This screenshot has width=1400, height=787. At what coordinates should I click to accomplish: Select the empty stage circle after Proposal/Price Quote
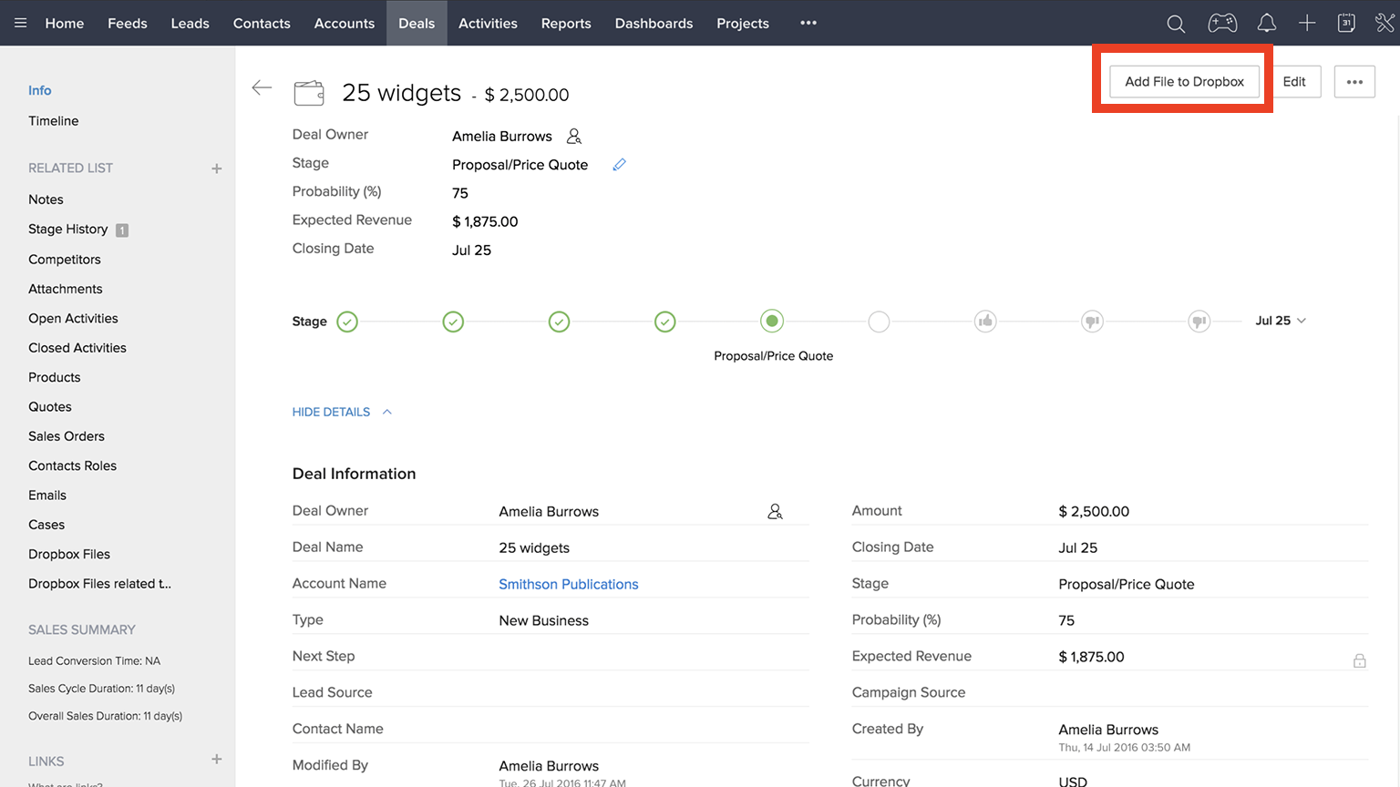pos(879,322)
